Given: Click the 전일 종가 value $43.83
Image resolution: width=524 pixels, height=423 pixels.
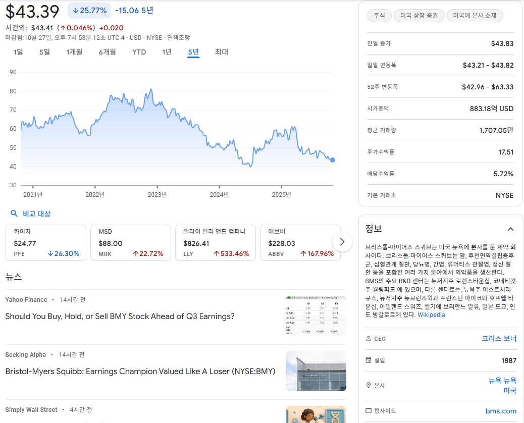Looking at the screenshot, I should pyautogui.click(x=502, y=43).
